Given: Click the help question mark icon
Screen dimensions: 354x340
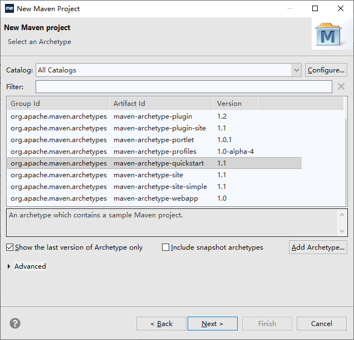Looking at the screenshot, I should pos(15,323).
